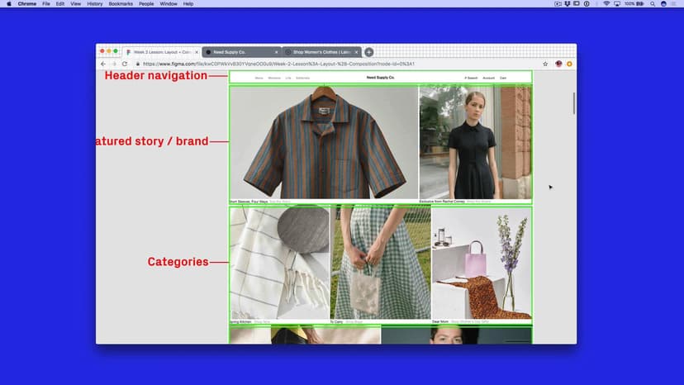684x385 pixels.
Task: Click the page's vertical scrollbar thumb
Action: coord(574,103)
